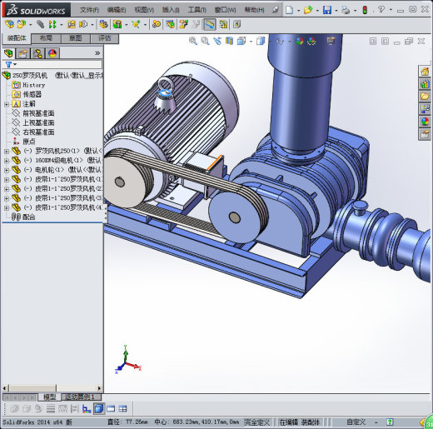Toggle the two-view viewport layout button
This screenshot has height=429, width=433.
[111, 409]
